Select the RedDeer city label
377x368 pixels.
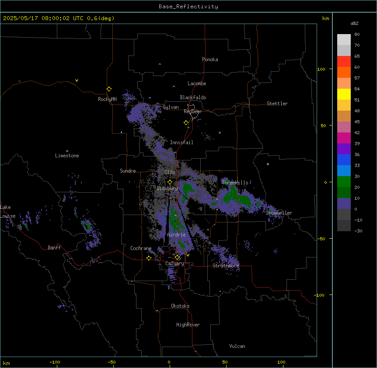coord(192,111)
